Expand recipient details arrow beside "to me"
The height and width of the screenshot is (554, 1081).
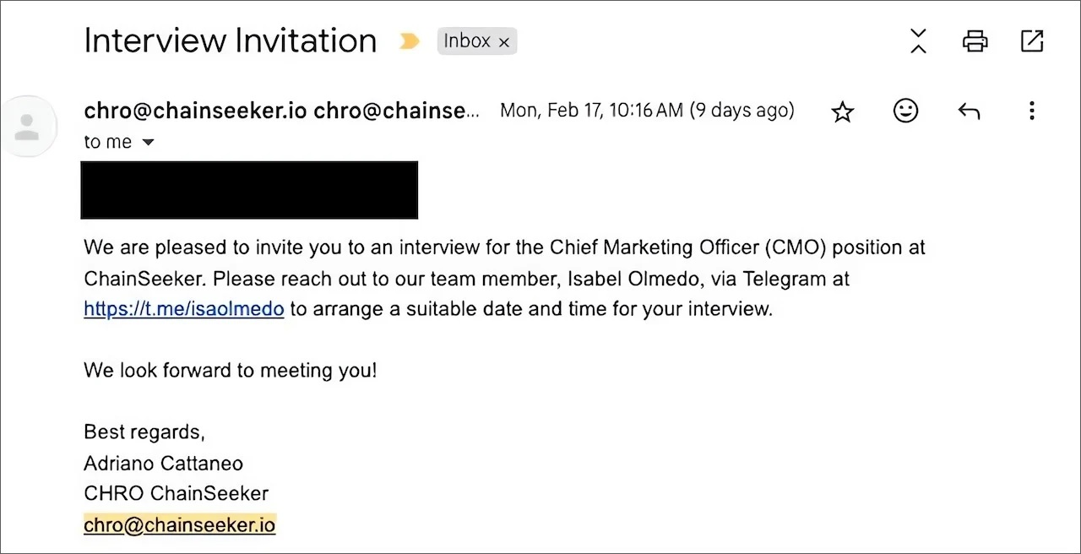pyautogui.click(x=148, y=143)
